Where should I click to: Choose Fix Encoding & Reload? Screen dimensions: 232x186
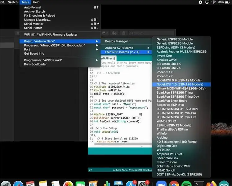[60, 15]
